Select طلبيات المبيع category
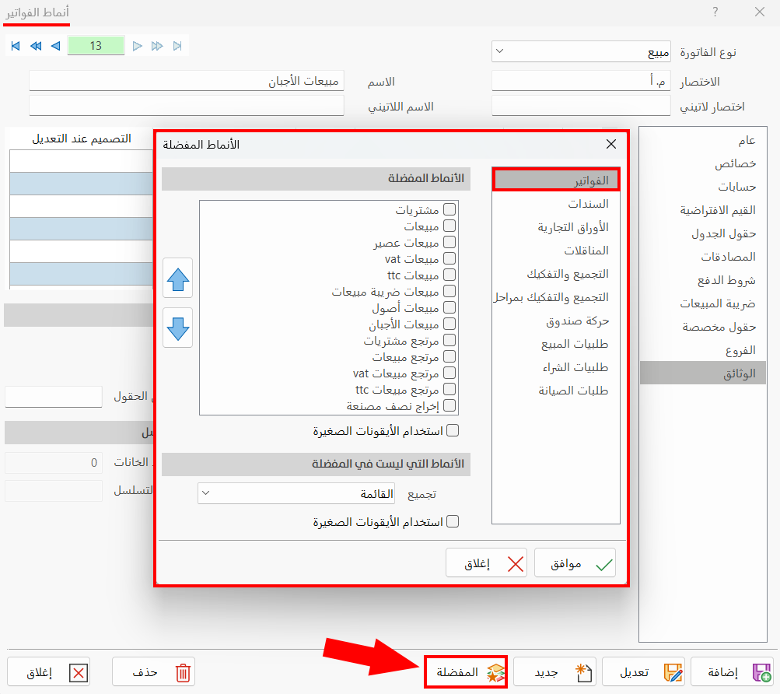 click(x=556, y=344)
